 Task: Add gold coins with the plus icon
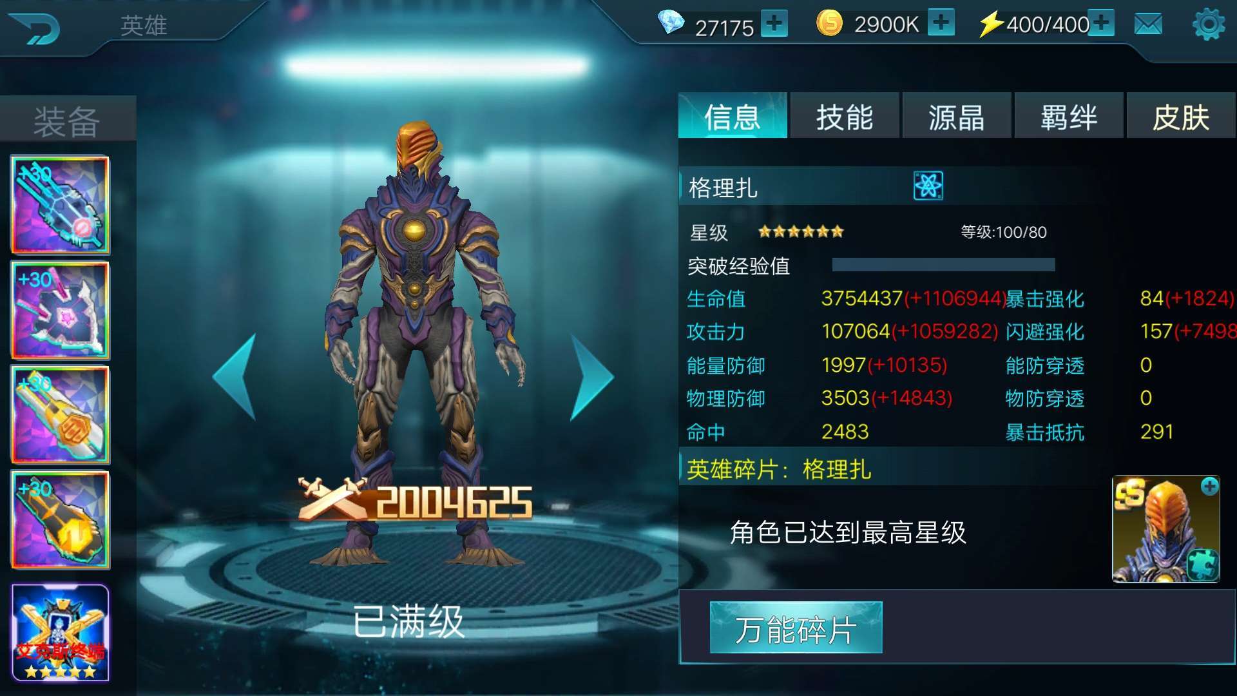[x=941, y=23]
